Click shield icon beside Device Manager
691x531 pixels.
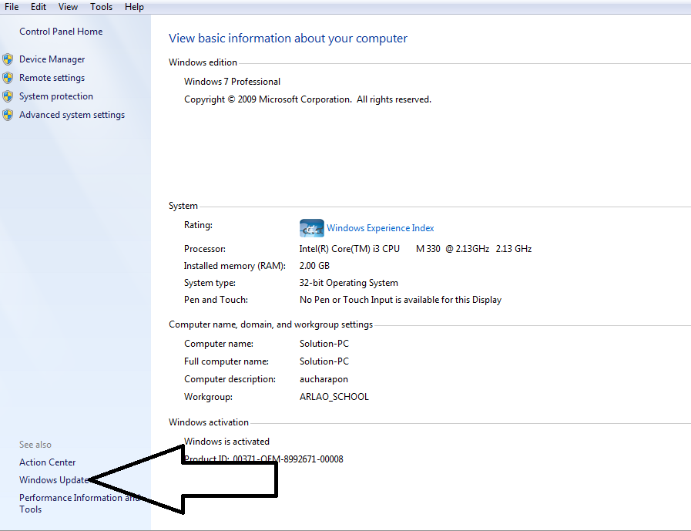(8, 59)
